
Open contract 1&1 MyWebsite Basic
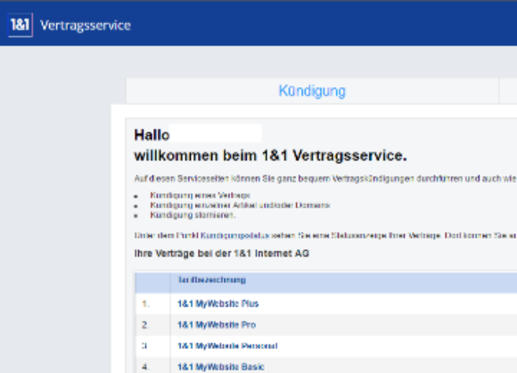pyautogui.click(x=220, y=367)
